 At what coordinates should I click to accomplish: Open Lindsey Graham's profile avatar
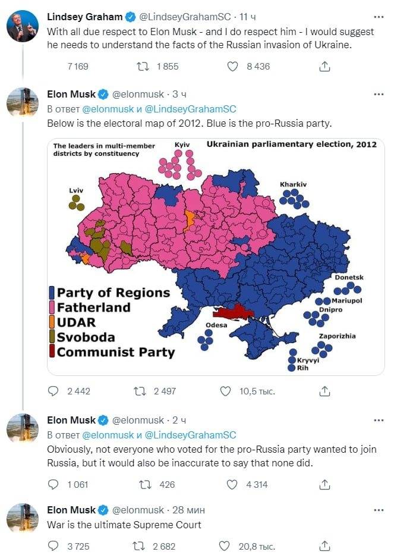(x=23, y=26)
